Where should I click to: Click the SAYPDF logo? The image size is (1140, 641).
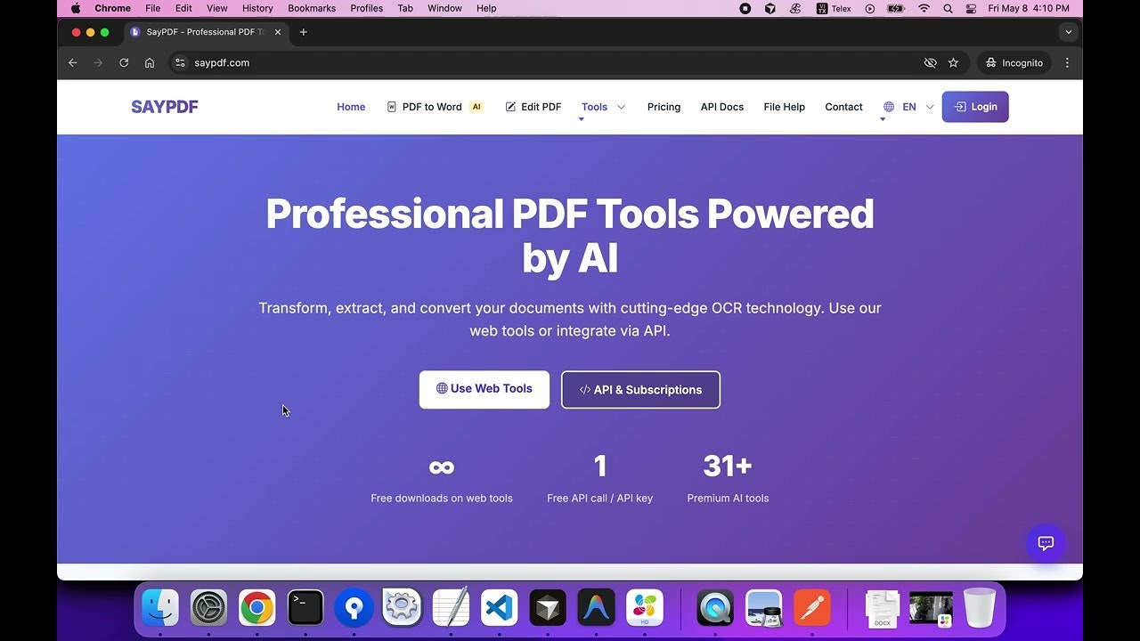click(x=165, y=107)
